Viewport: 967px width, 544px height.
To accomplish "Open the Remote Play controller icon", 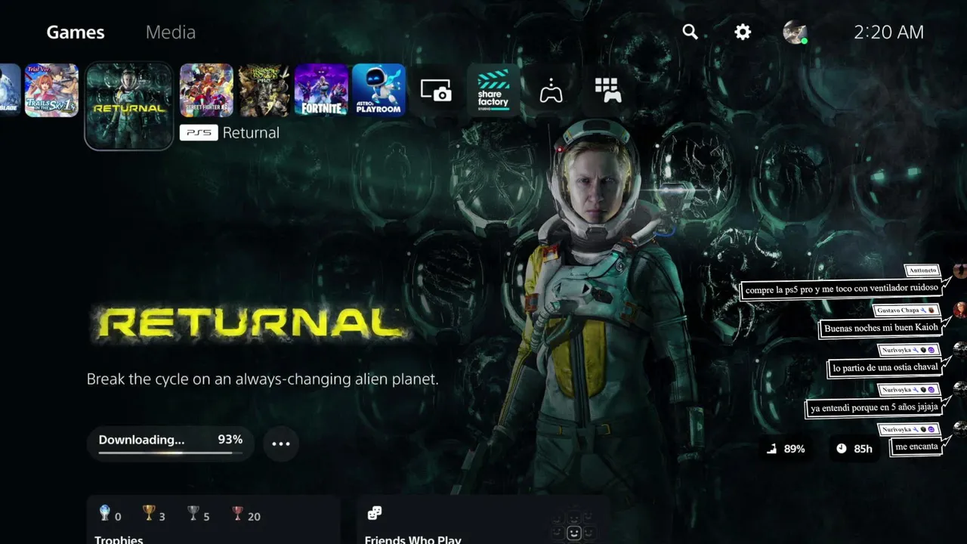I will (551, 90).
